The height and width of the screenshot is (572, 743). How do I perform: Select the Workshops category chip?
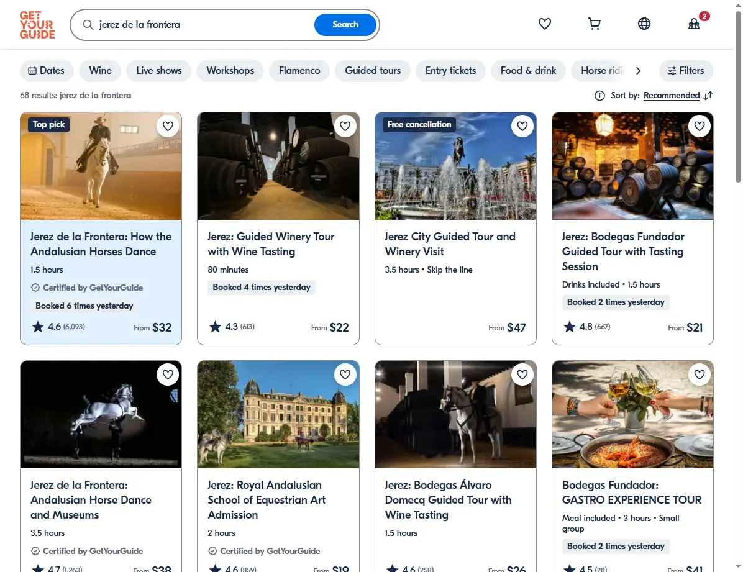[x=230, y=71]
